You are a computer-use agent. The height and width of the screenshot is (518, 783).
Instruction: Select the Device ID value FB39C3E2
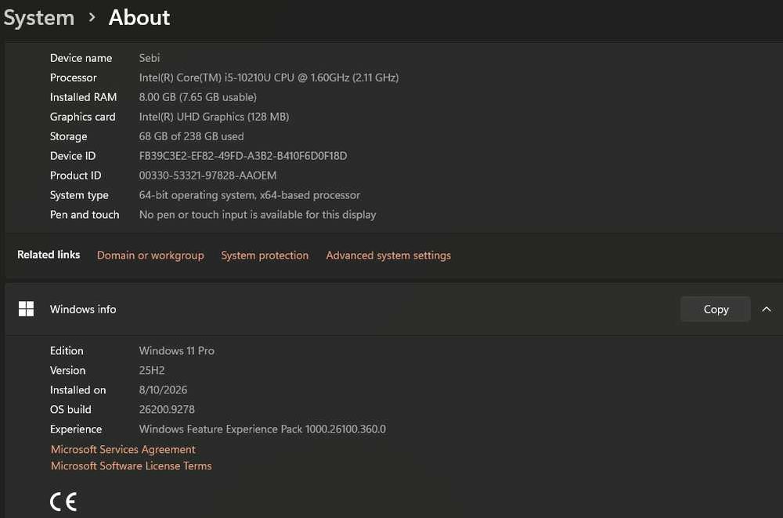tap(243, 156)
